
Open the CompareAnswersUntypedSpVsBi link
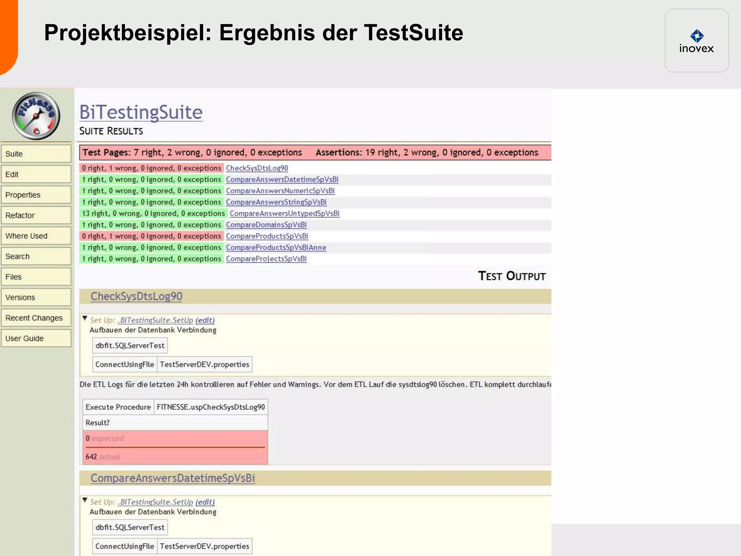coord(284,214)
